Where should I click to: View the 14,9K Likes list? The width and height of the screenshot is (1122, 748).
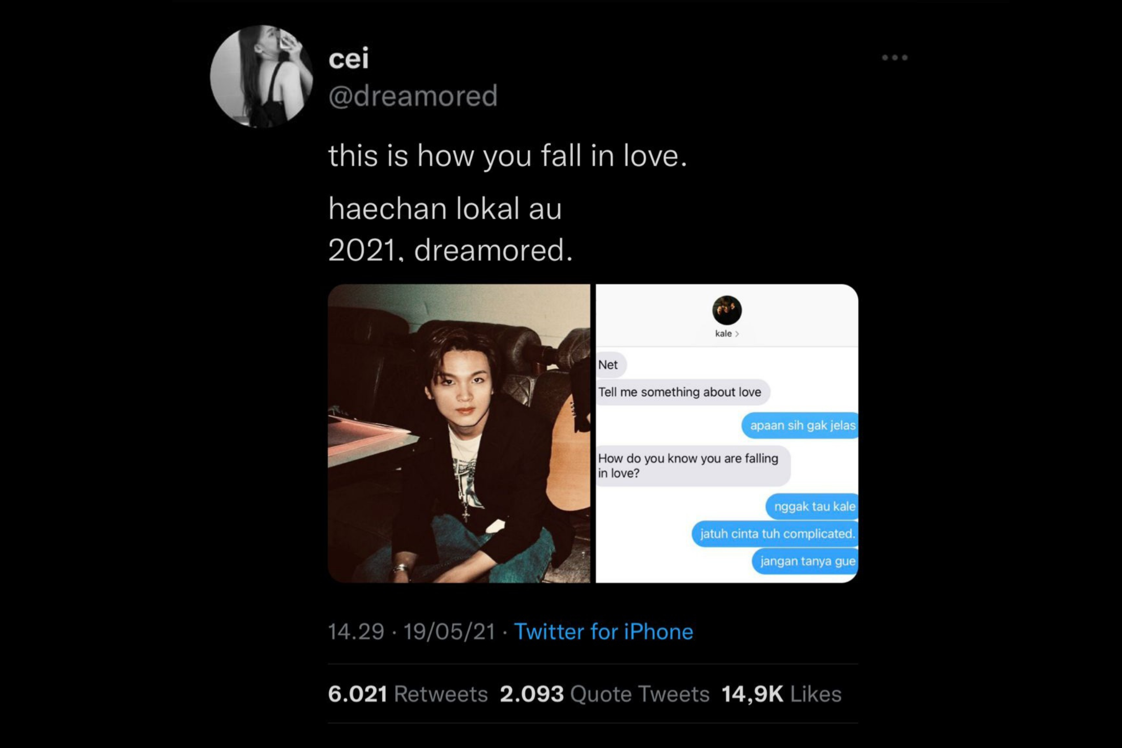pyautogui.click(x=781, y=694)
